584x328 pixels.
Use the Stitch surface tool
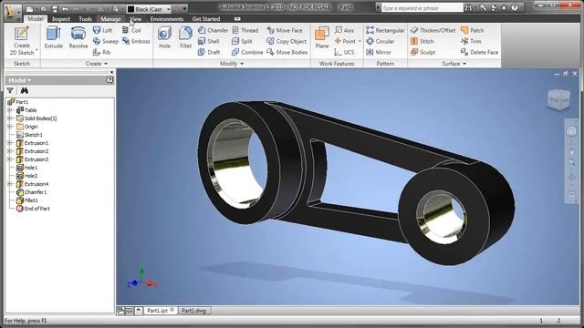pos(422,41)
